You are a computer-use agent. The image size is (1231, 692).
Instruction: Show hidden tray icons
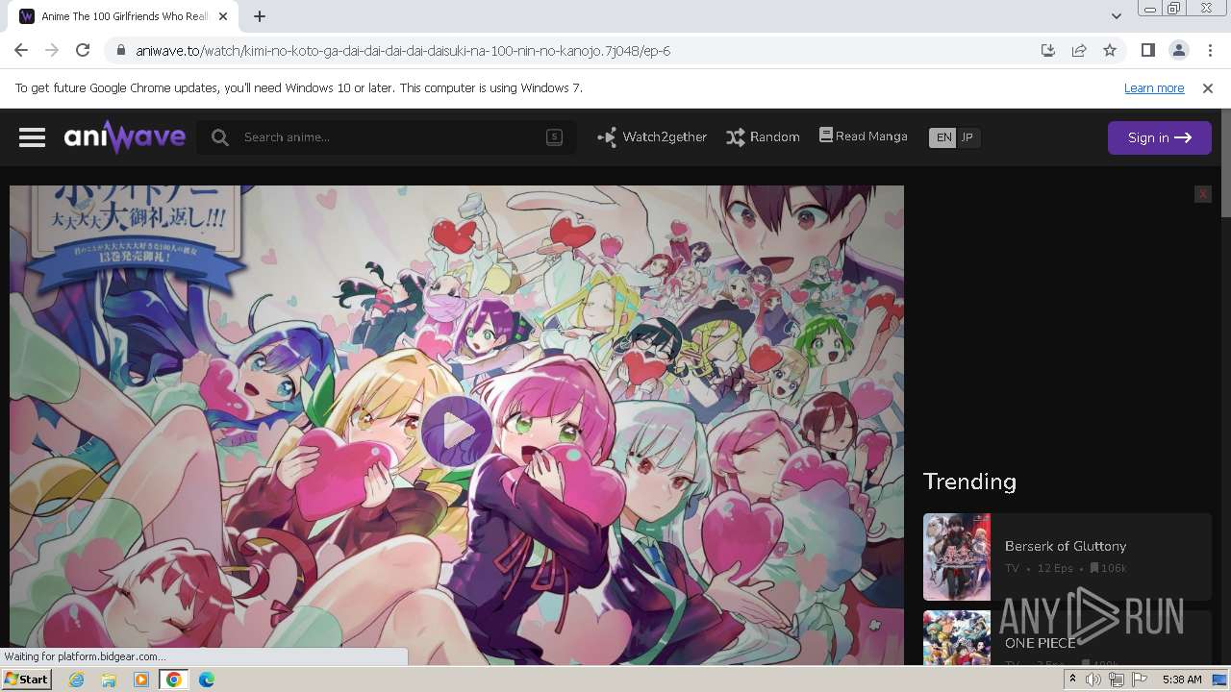pos(1072,680)
